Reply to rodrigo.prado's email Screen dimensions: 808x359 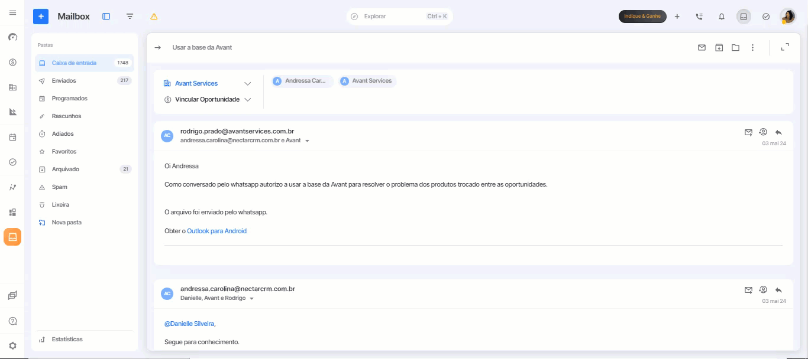pos(778,132)
